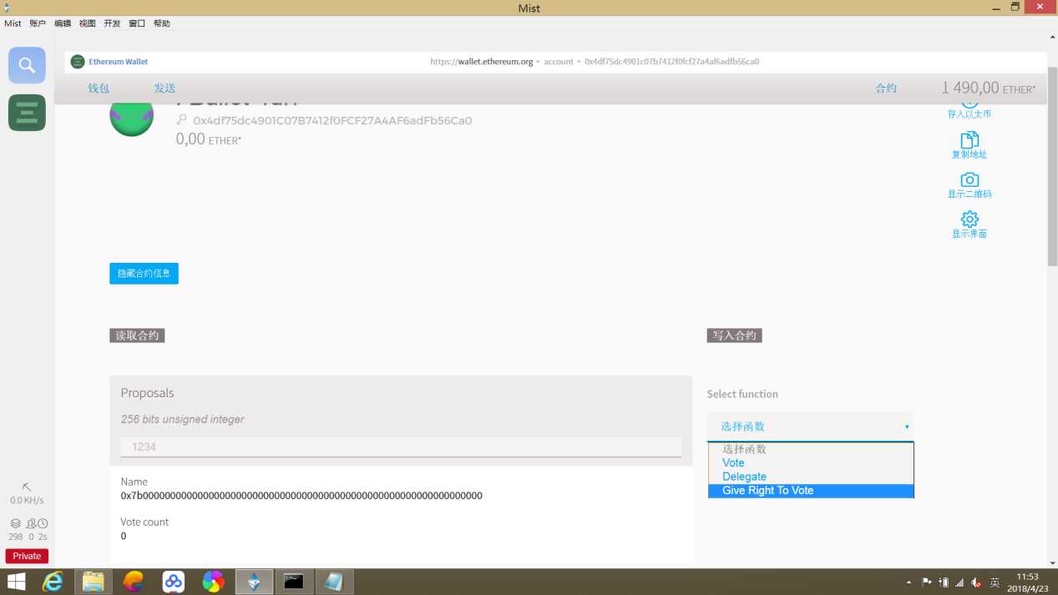Open the notepad-like taskbar icon
The height and width of the screenshot is (595, 1058).
pos(334,582)
